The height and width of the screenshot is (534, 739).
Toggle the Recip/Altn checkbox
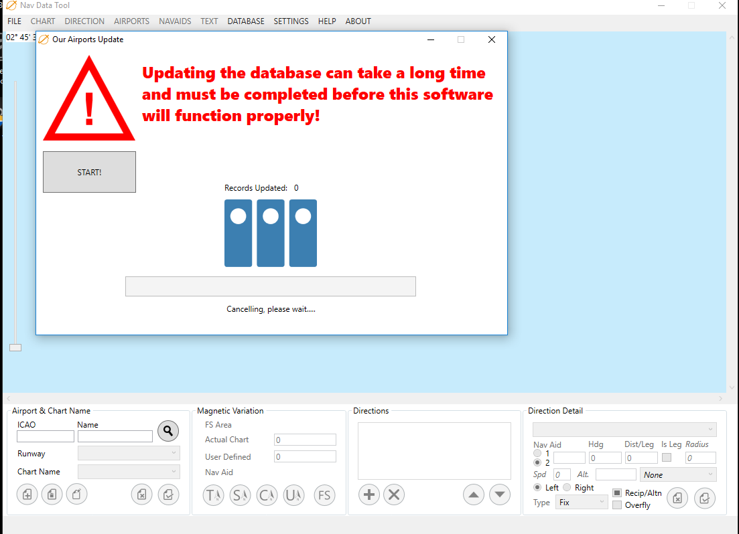tap(617, 493)
